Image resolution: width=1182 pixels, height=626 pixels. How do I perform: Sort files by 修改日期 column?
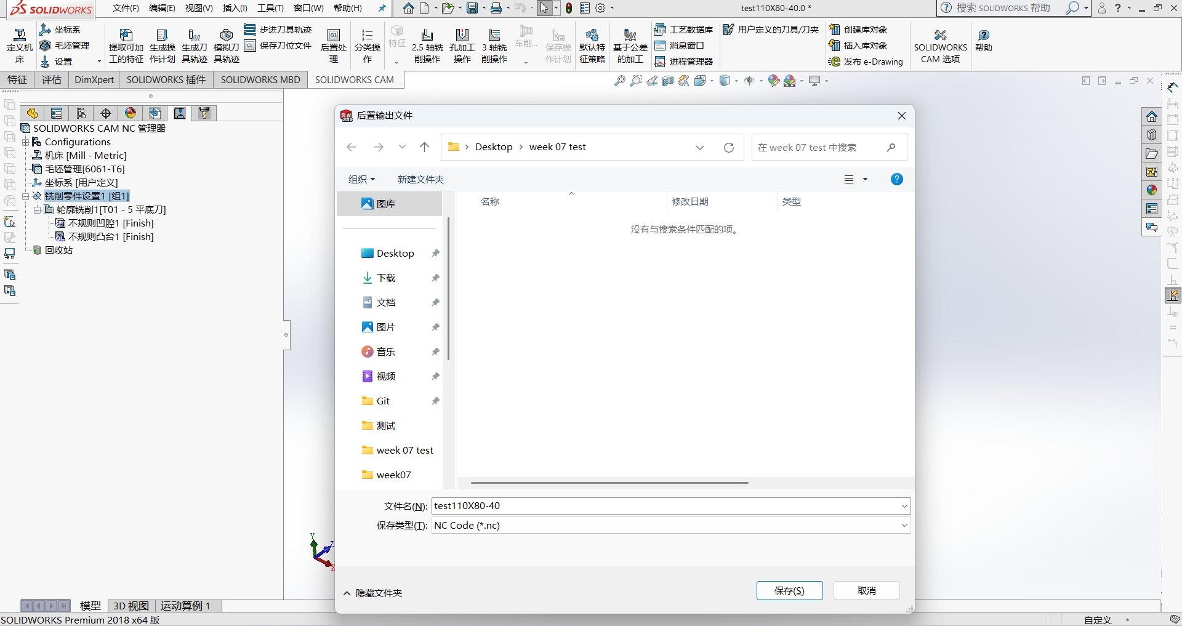pyautogui.click(x=690, y=201)
